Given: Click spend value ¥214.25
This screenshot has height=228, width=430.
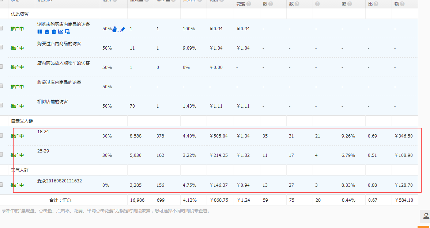Looking at the screenshot, I should (219, 155).
